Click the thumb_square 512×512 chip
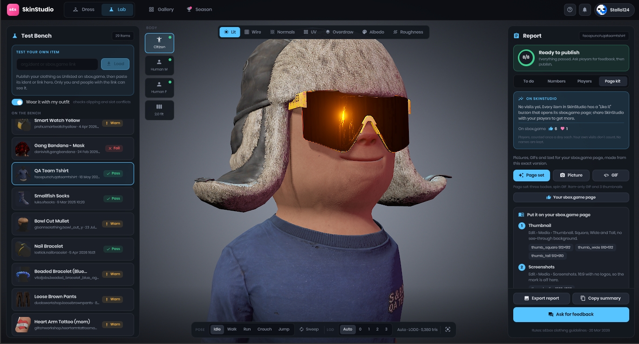The image size is (639, 344). tap(551, 248)
